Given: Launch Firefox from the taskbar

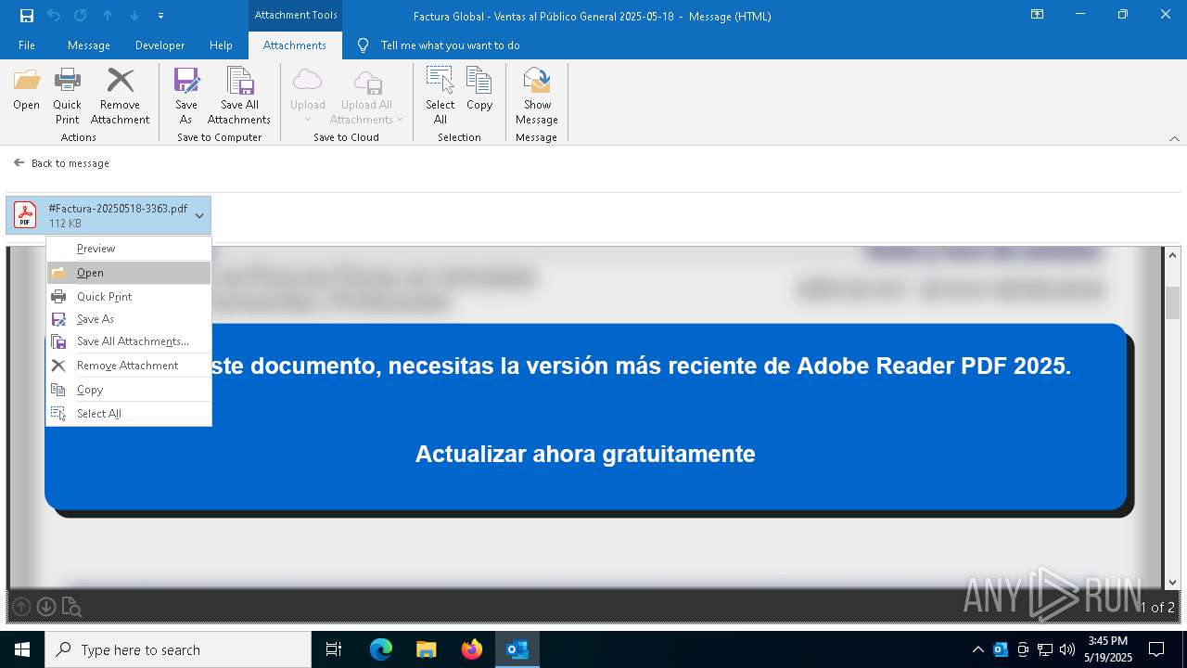Looking at the screenshot, I should click(471, 649).
